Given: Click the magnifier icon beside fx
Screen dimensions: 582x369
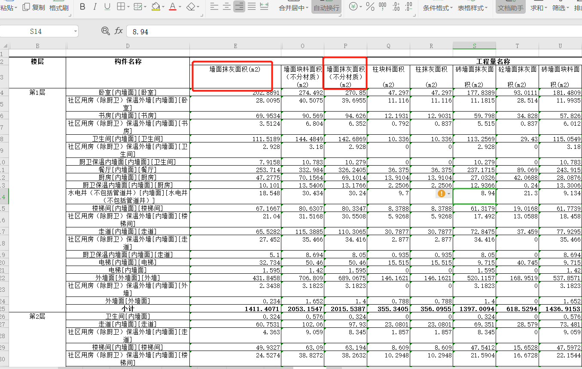Looking at the screenshot, I should [x=105, y=31].
